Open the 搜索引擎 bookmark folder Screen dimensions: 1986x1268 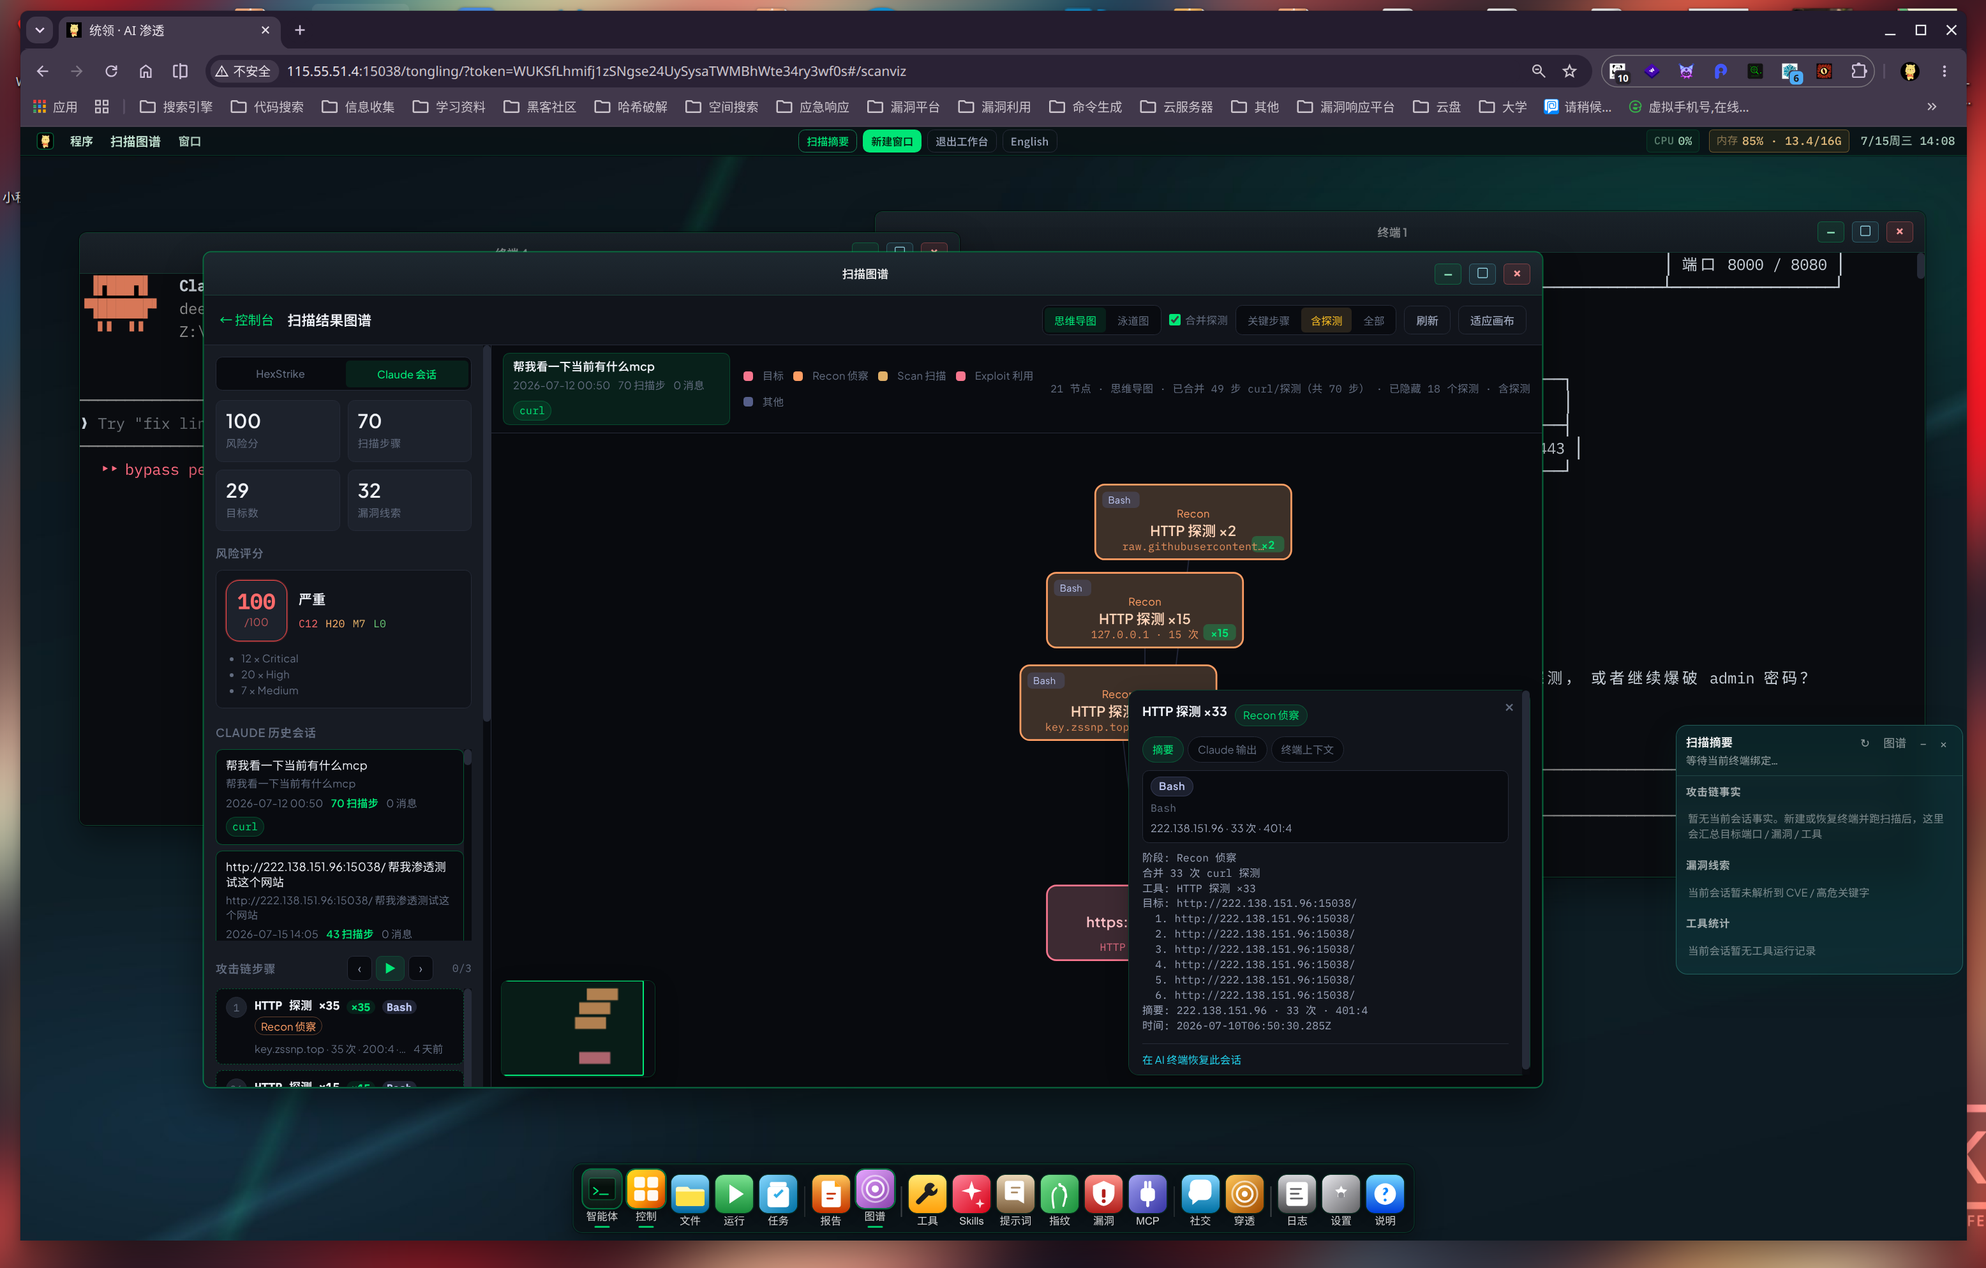[177, 107]
